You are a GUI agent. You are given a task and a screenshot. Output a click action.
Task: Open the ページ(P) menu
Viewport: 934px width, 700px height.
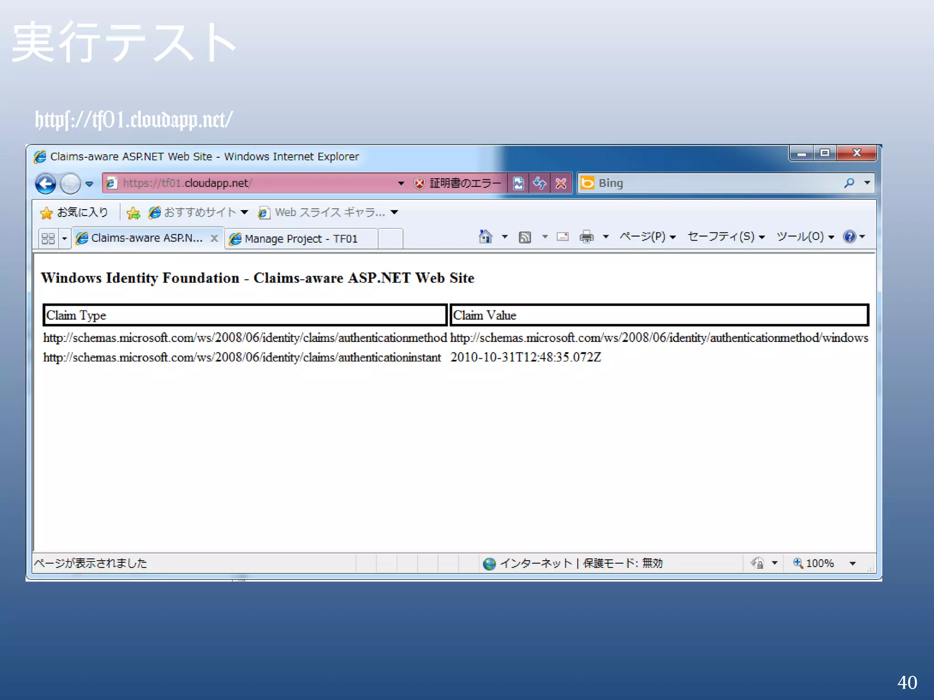648,237
